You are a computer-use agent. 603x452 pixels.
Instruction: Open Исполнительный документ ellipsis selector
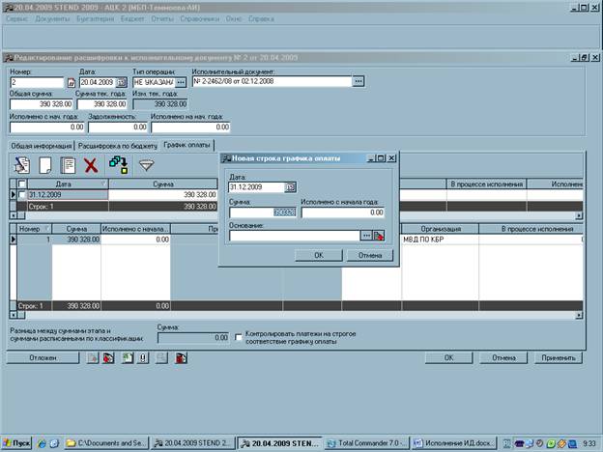tap(359, 82)
